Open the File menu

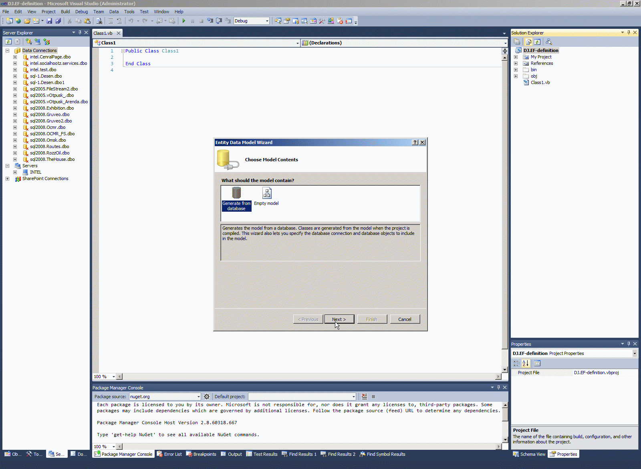[6, 12]
